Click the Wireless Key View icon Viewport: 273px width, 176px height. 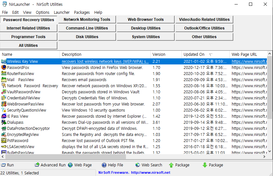4,61
